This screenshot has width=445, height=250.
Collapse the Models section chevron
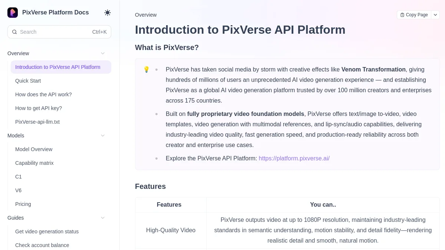pyautogui.click(x=103, y=136)
